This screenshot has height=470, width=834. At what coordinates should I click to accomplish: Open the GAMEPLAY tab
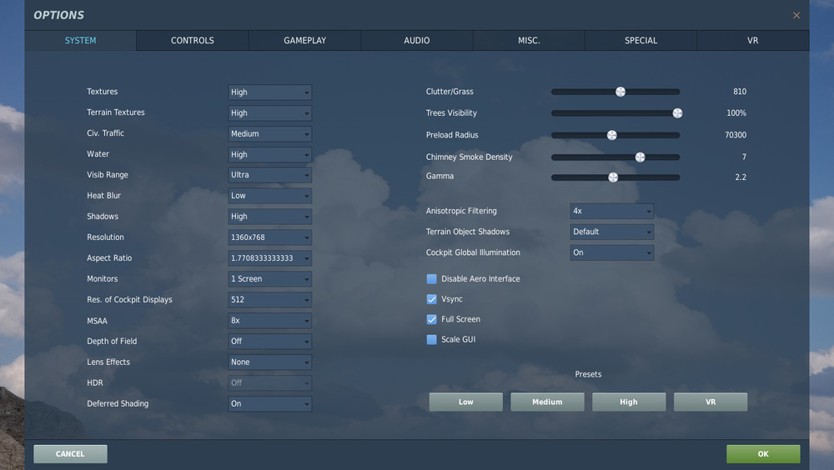coord(304,40)
